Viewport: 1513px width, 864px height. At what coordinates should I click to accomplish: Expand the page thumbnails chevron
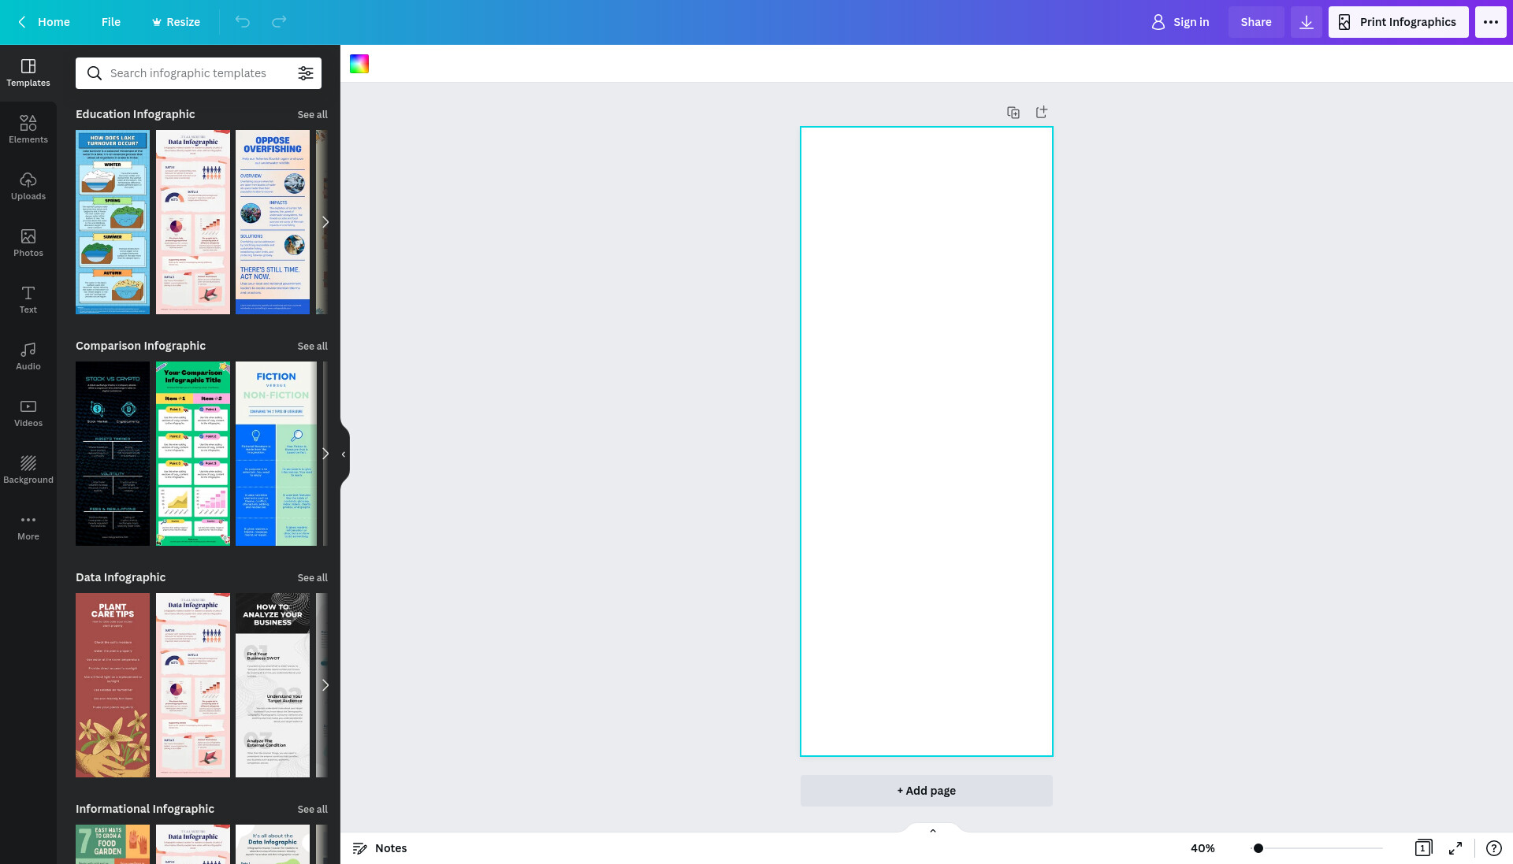(x=933, y=830)
